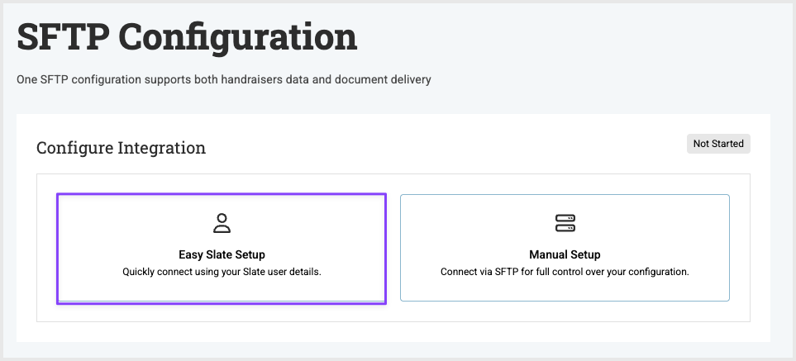Click the person icon for Easy Slate Setup

(222, 223)
